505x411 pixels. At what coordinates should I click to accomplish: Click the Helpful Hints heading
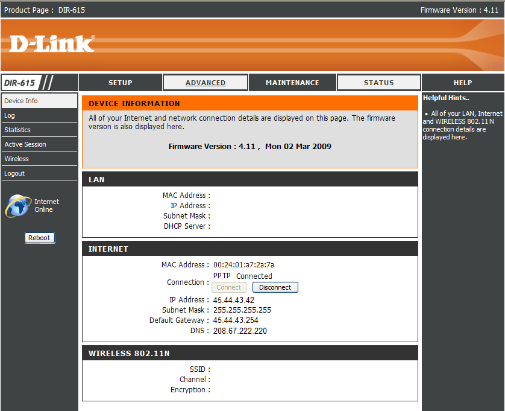pyautogui.click(x=446, y=98)
